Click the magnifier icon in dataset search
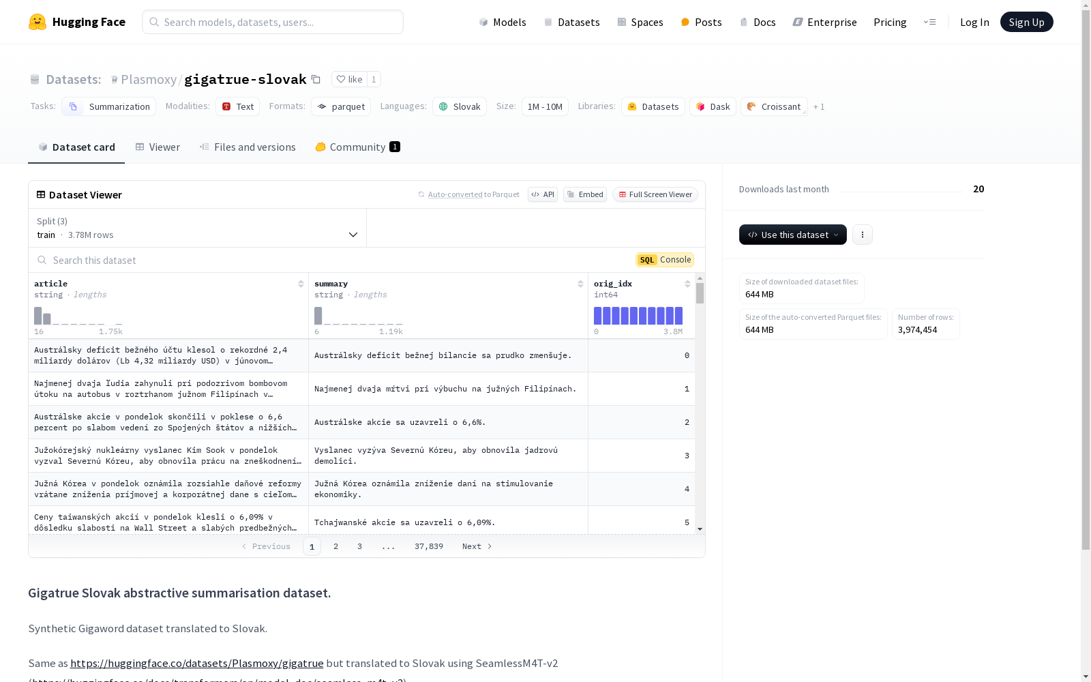Viewport: 1091px width, 682px height. point(42,261)
